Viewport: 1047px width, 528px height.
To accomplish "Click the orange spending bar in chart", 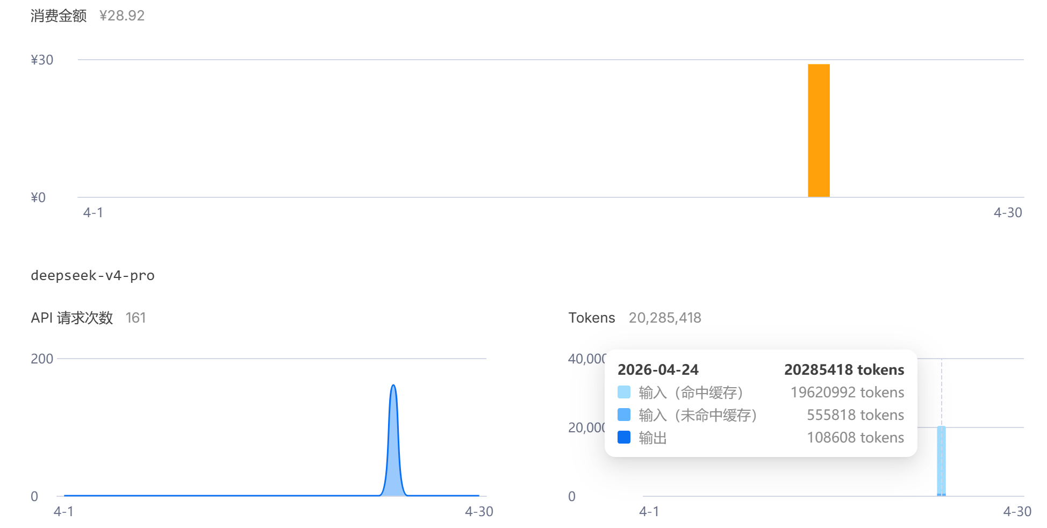I will (x=819, y=131).
